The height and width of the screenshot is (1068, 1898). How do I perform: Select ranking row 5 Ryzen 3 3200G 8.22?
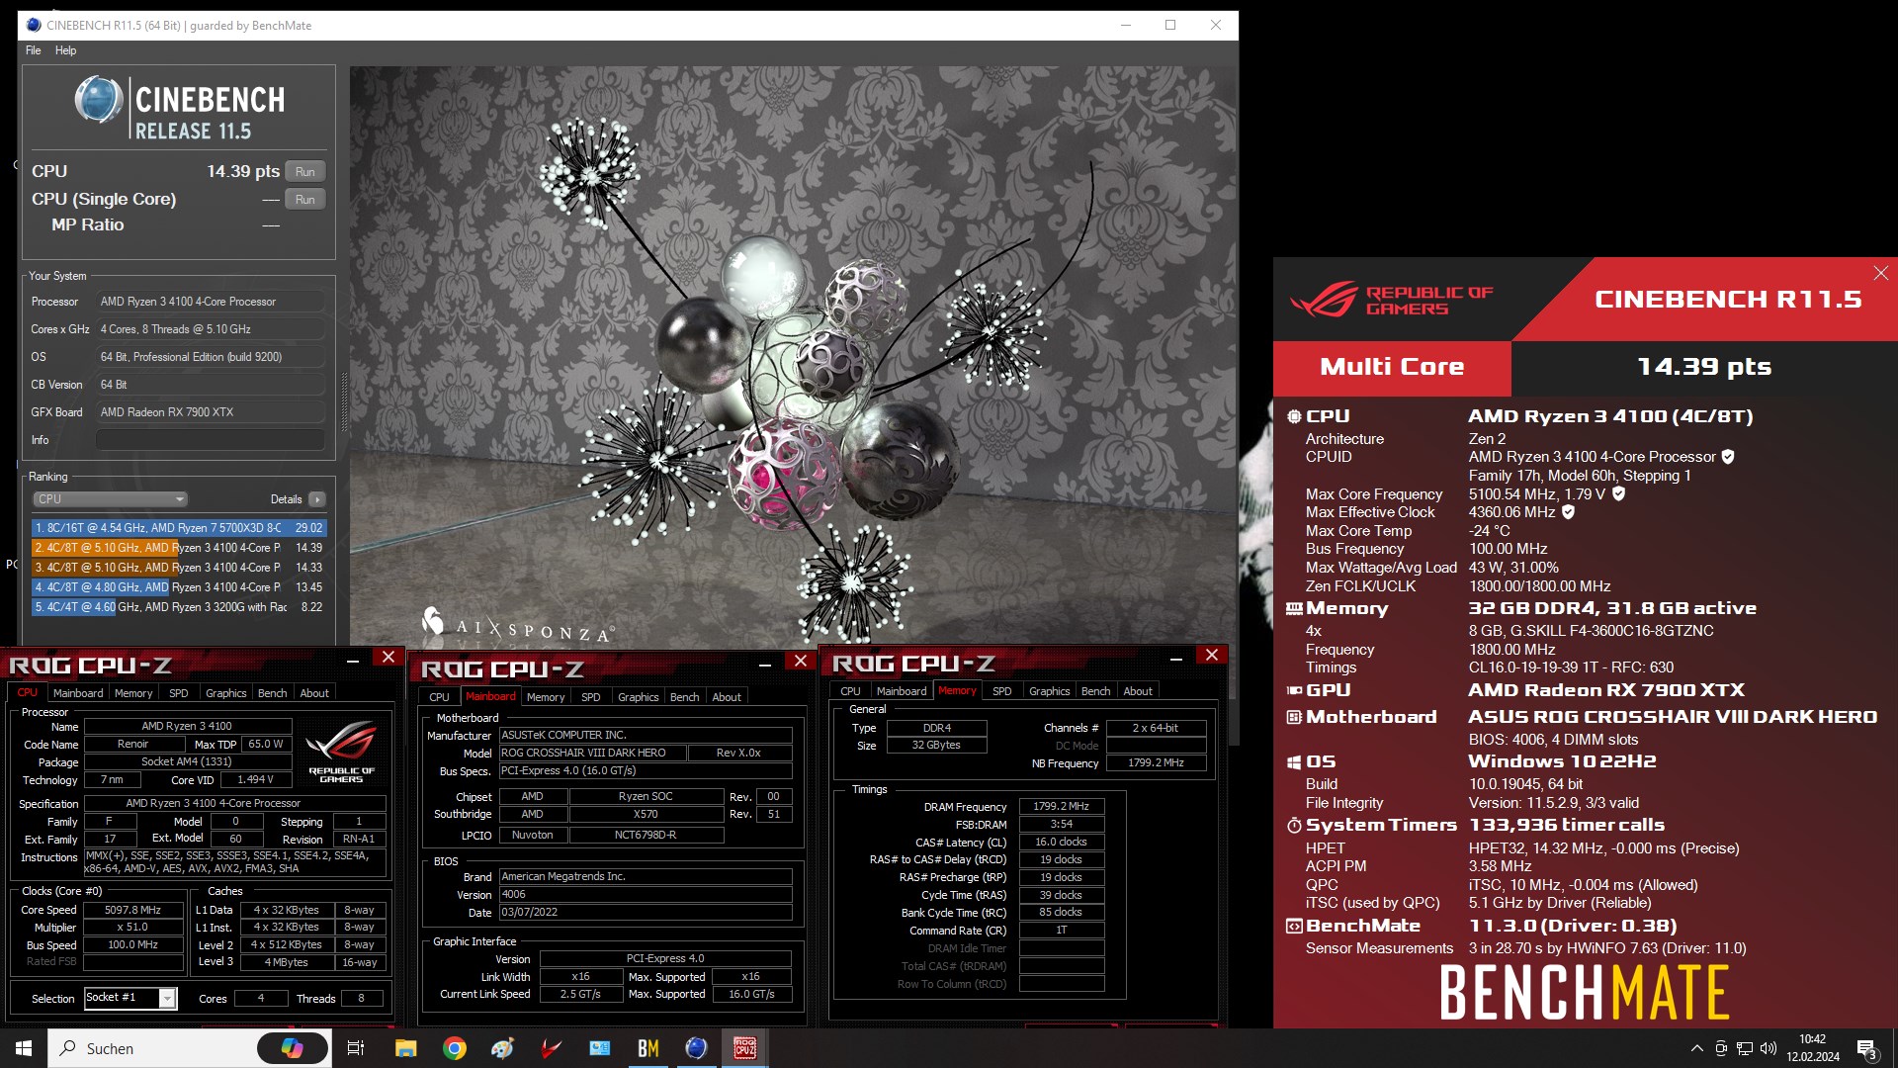pyautogui.click(x=179, y=607)
